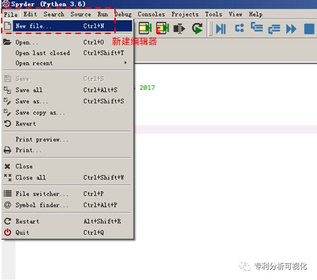Click the Restart circular arrow icon

[x=8, y=221]
